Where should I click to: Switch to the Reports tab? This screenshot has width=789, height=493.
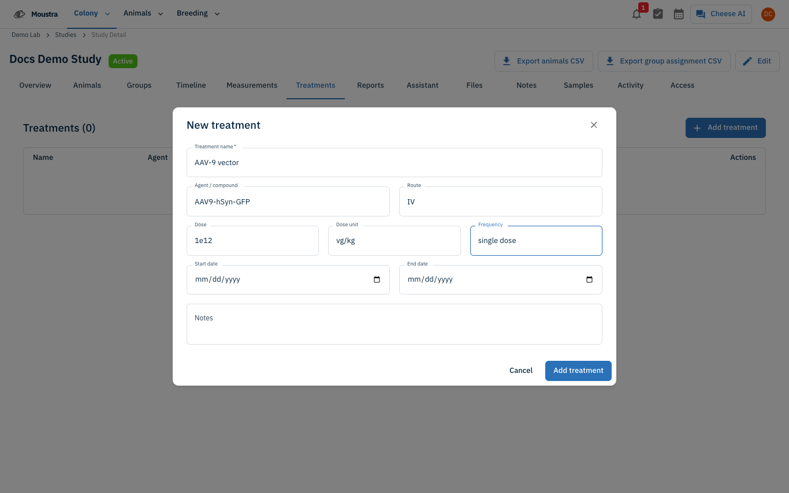tap(370, 85)
